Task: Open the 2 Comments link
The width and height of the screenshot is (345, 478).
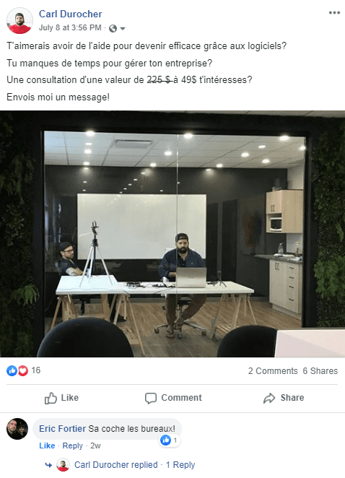Action: click(273, 370)
